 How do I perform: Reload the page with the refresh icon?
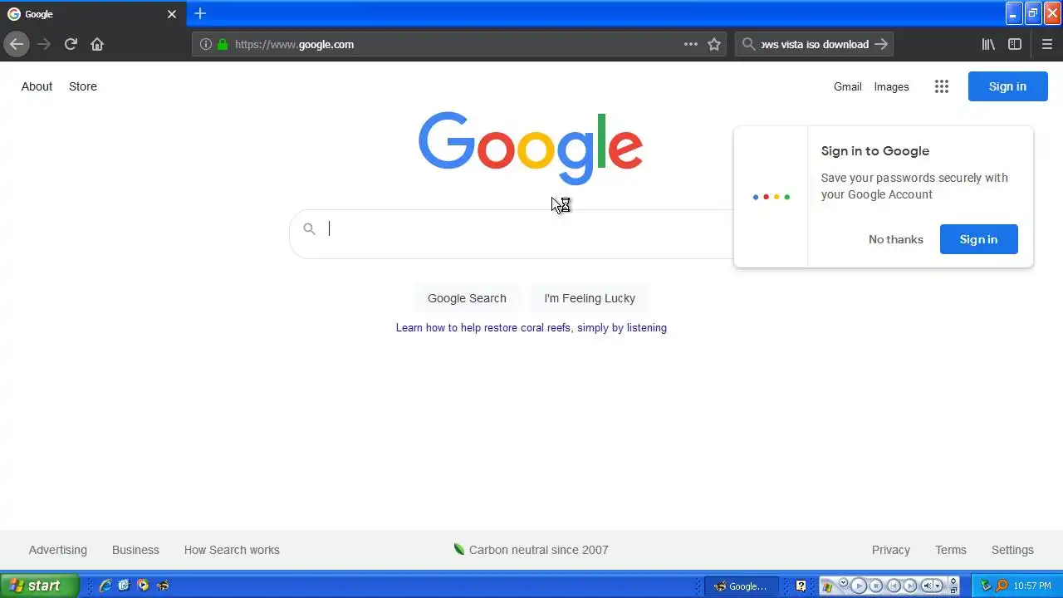[71, 44]
